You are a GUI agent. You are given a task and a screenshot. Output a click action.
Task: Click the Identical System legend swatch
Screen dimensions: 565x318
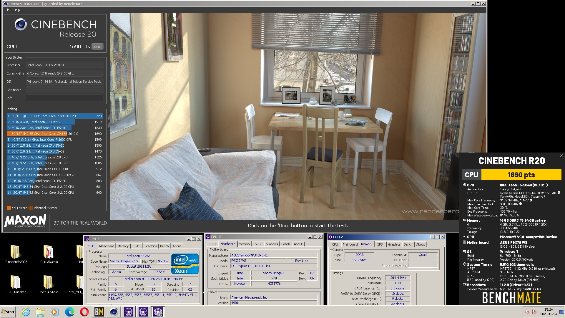pyautogui.click(x=31, y=208)
